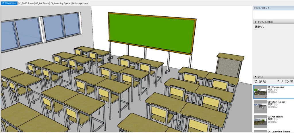Viewport: 294px width, 133px height.
Task: Toggle the scene Show Details icon
Action: pos(292,81)
